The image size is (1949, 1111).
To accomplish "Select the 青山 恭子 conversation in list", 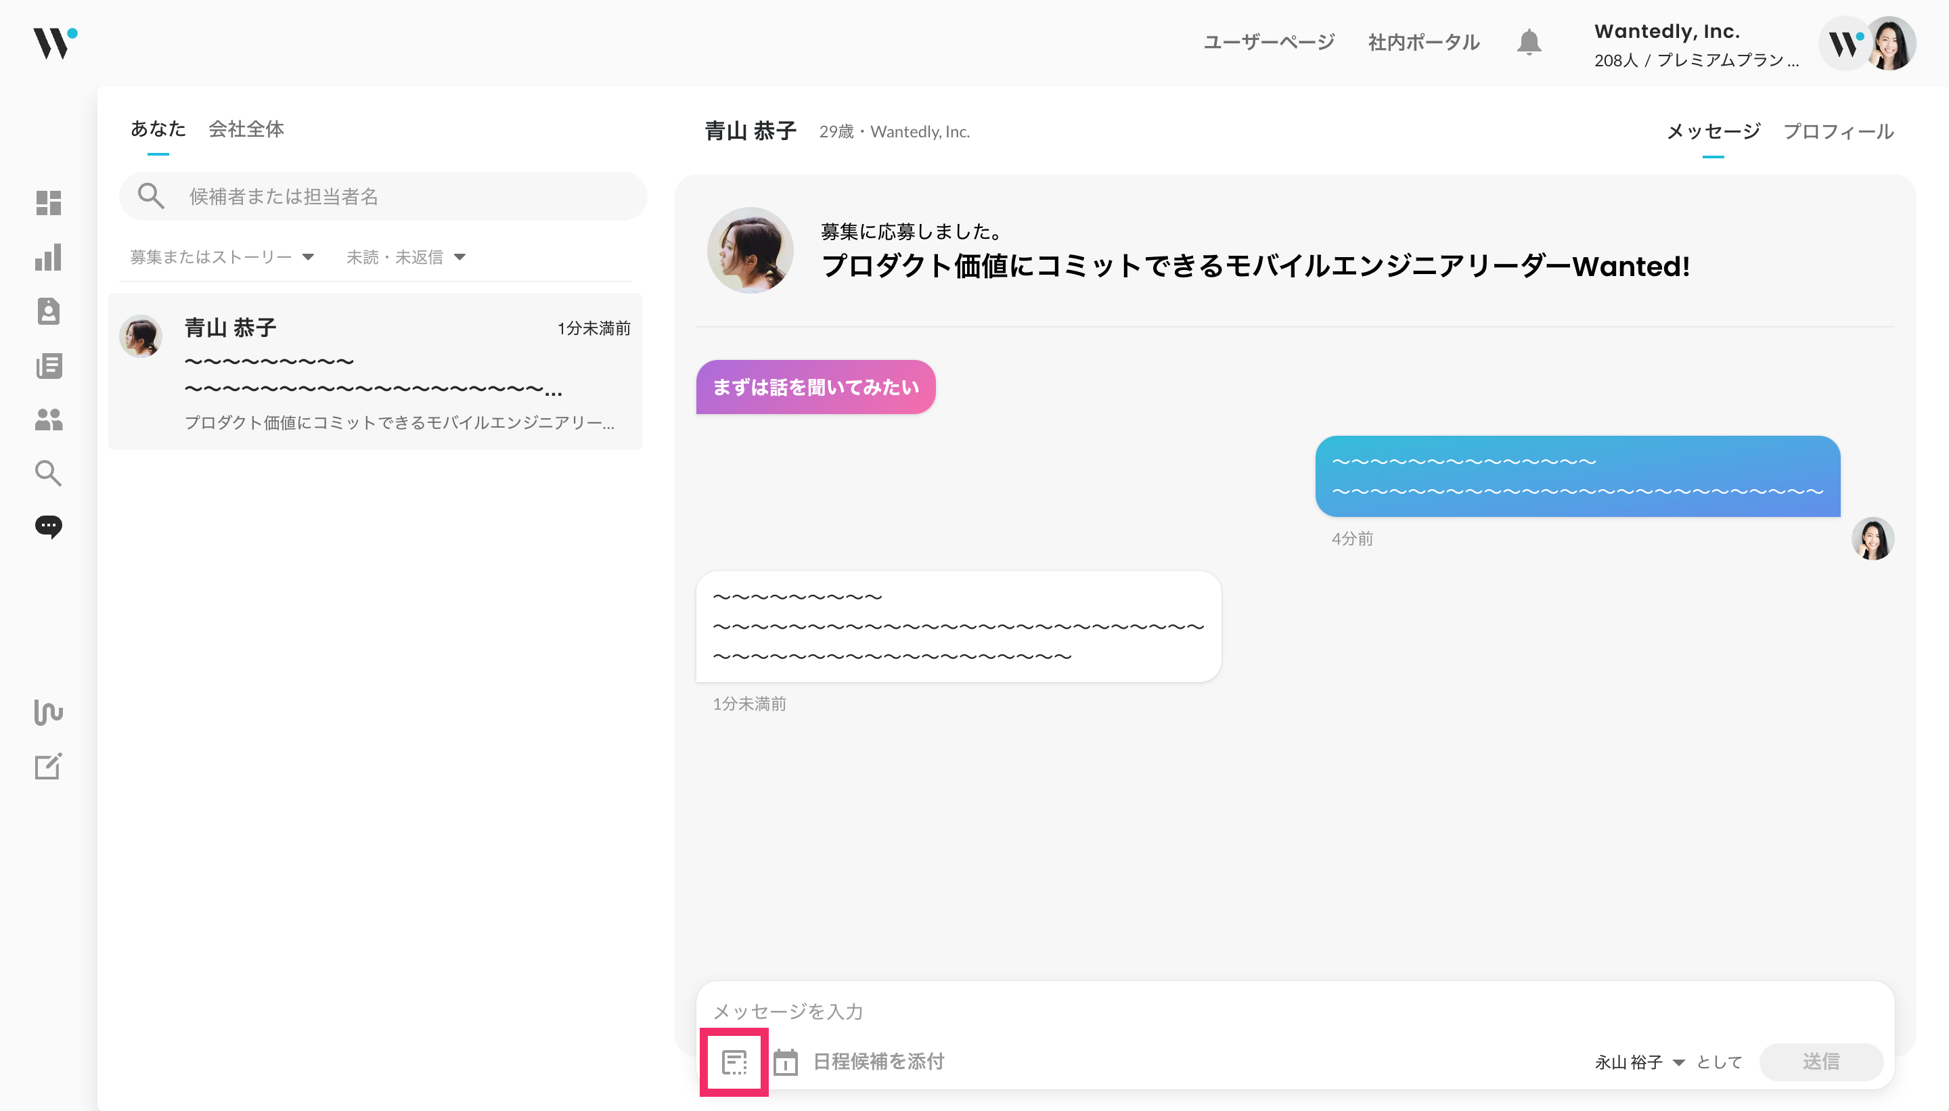I will pos(375,372).
